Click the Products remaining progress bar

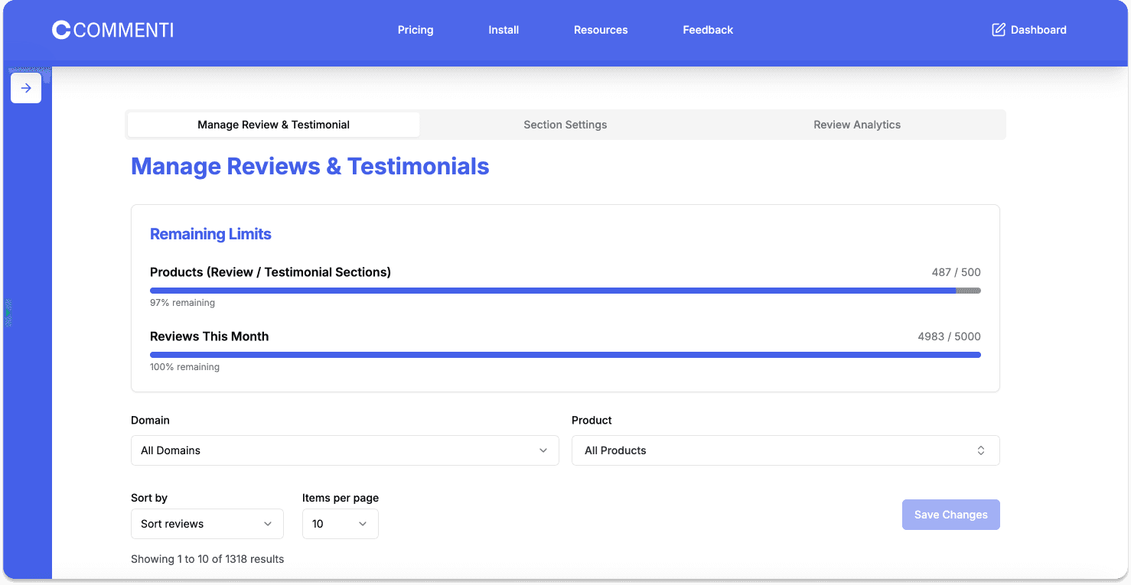(565, 291)
